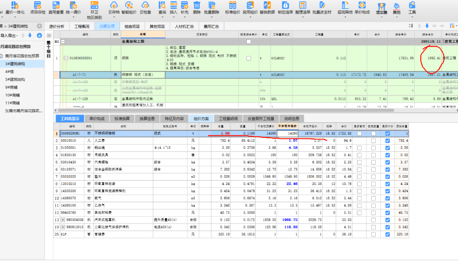Screen dimensions: 458x261
Task: Open 标准组价 standard pricing
Action: [x=232, y=5]
